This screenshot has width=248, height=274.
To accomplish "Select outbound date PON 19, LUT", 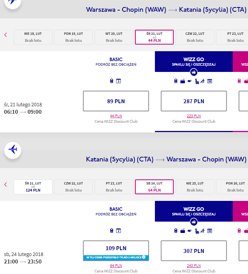I will tap(74, 37).
